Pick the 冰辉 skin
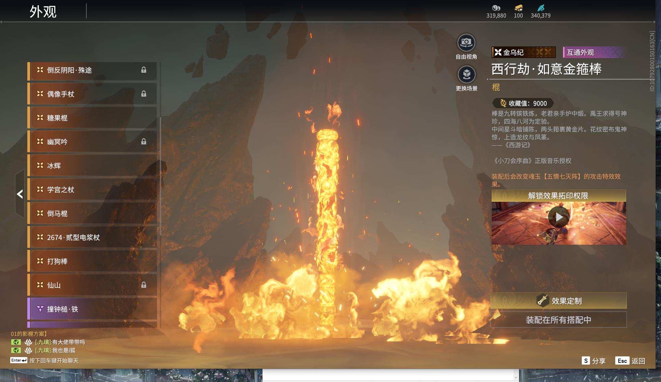The width and height of the screenshot is (661, 382). pos(92,166)
